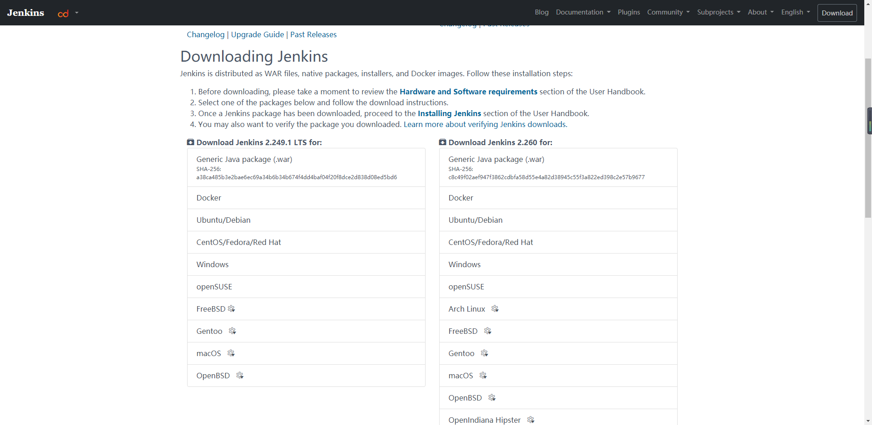Screen dimensions: 872x425
Task: Open the Changelog link above Downloading Jenkins
Action: coord(206,34)
